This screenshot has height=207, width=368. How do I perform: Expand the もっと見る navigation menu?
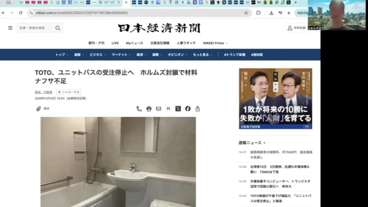[x=203, y=55]
